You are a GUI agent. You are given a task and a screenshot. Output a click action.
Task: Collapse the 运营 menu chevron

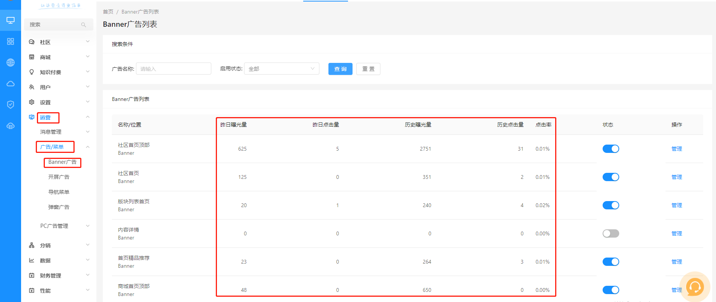pos(88,117)
